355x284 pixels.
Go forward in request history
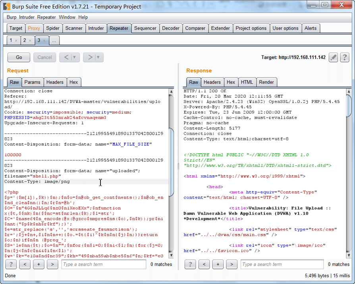[90, 57]
